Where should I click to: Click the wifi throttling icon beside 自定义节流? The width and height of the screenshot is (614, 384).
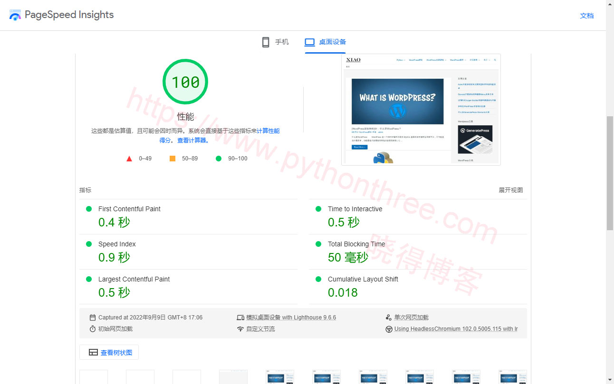tap(240, 329)
